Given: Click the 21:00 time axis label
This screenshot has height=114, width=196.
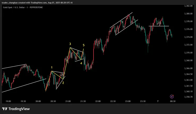Looking at the screenshot, I should [x=68, y=101].
